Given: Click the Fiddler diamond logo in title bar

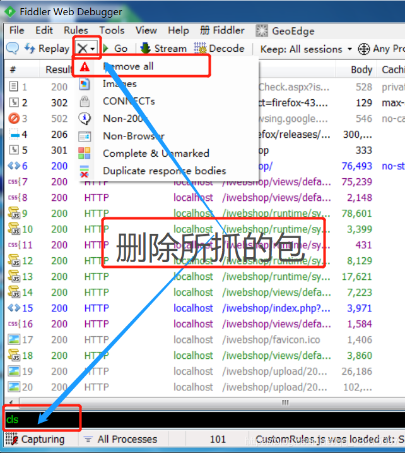Looking at the screenshot, I should (10, 12).
